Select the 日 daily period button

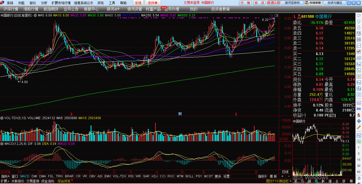[359, 178]
